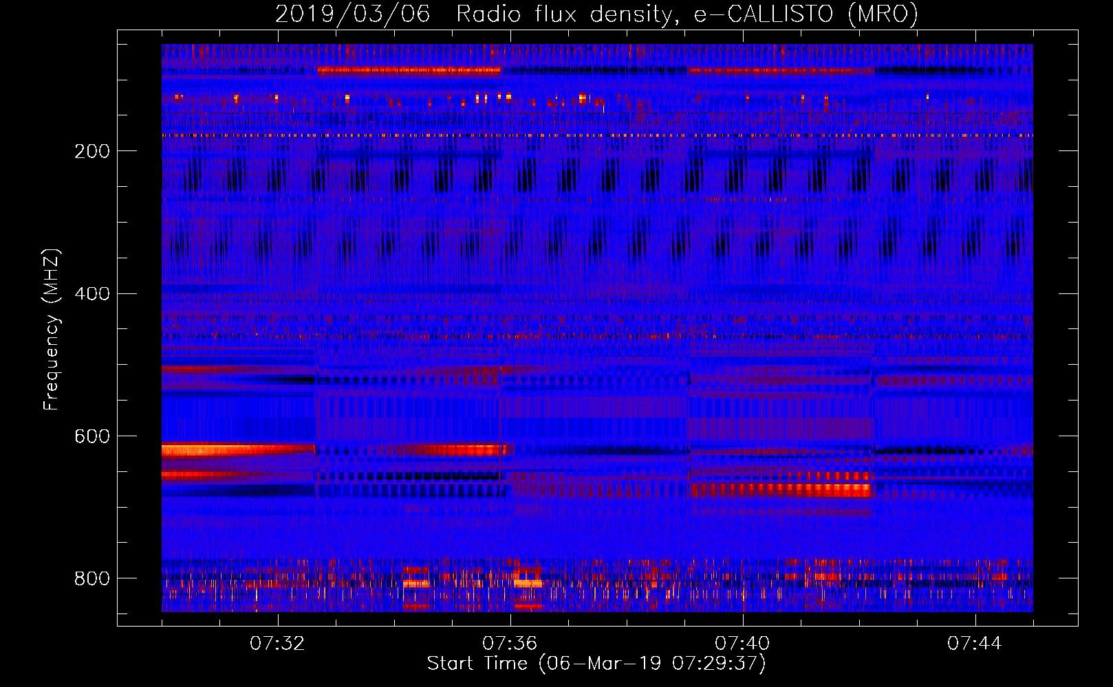The image size is (1113, 687).
Task: Click the bright red band near 680 MHz between 07:39 and 07:42
Action: (x=781, y=491)
